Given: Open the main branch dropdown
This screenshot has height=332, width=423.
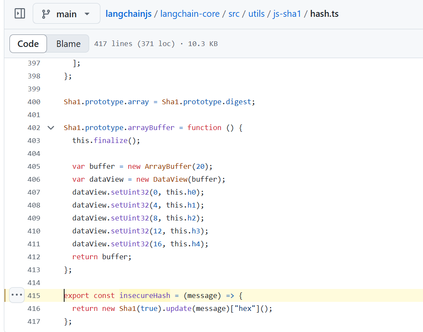Looking at the screenshot, I should 66,13.
